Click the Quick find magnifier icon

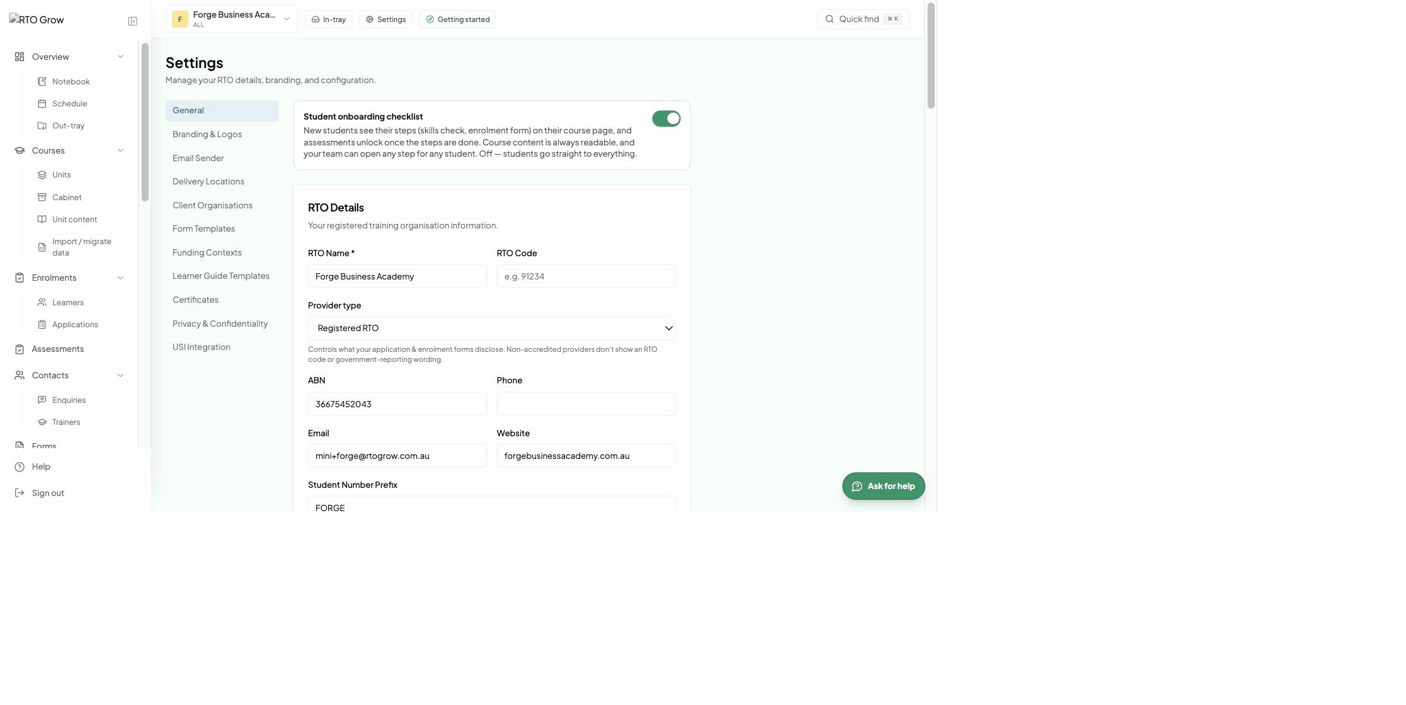point(830,20)
